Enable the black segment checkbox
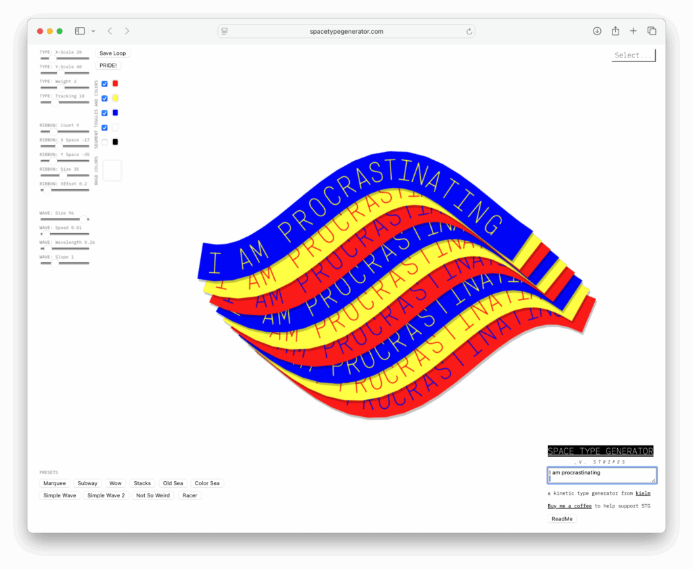Screen dimensions: 693x569 105,142
